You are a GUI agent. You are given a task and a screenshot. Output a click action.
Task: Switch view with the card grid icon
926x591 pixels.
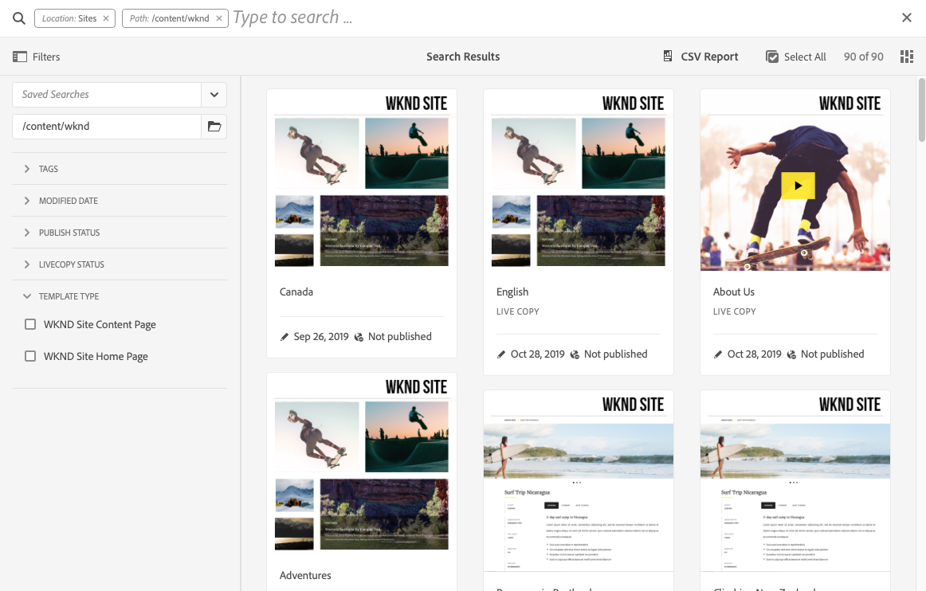[907, 57]
